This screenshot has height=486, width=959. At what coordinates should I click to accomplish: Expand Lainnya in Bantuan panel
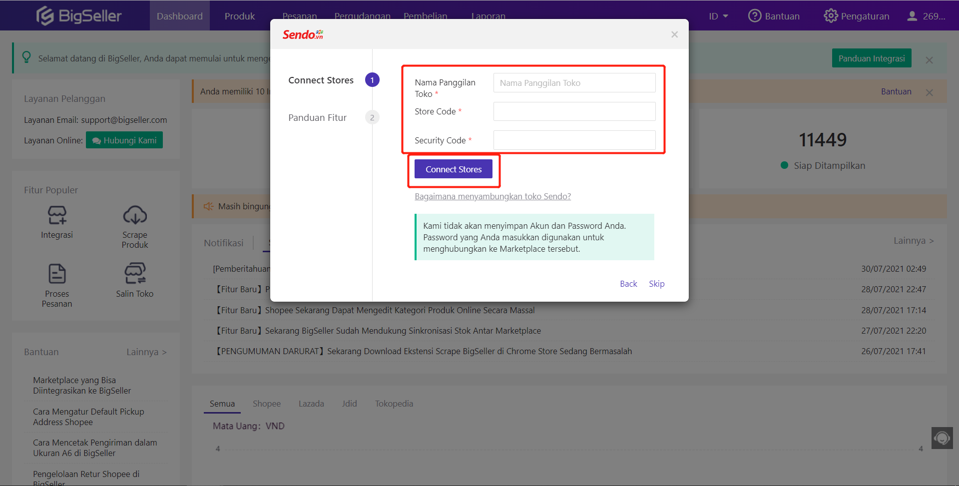click(146, 352)
